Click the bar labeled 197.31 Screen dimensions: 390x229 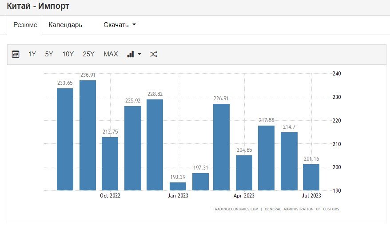200,182
